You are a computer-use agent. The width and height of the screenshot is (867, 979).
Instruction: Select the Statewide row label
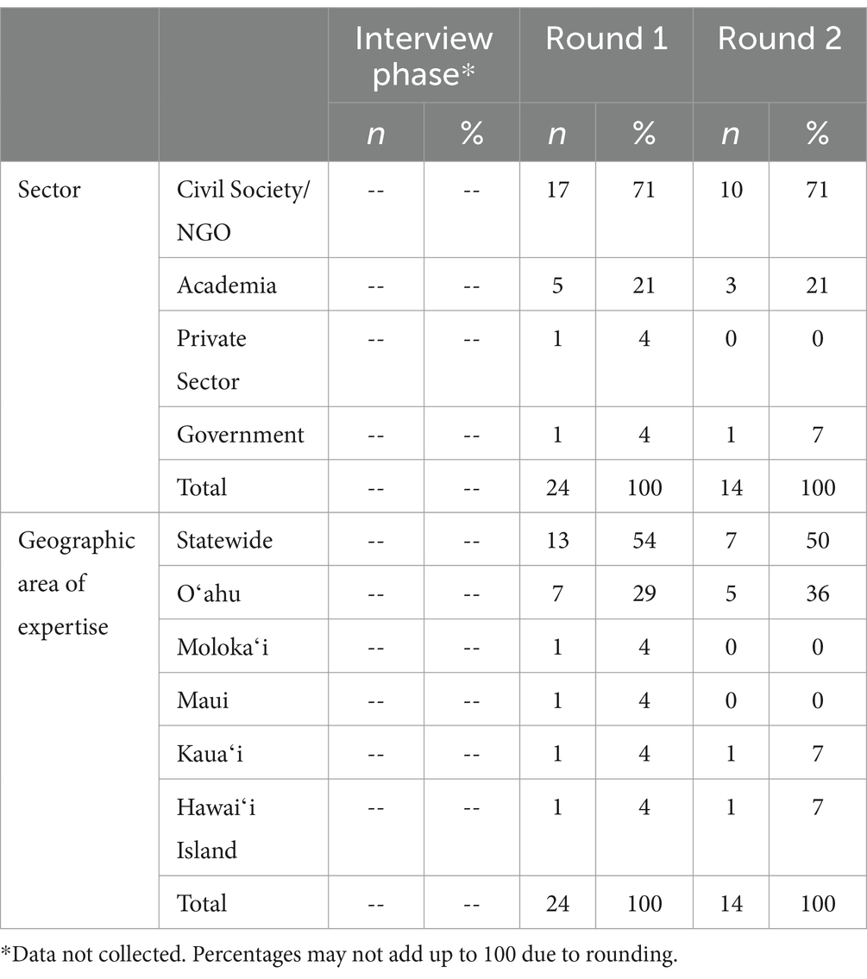click(x=224, y=541)
